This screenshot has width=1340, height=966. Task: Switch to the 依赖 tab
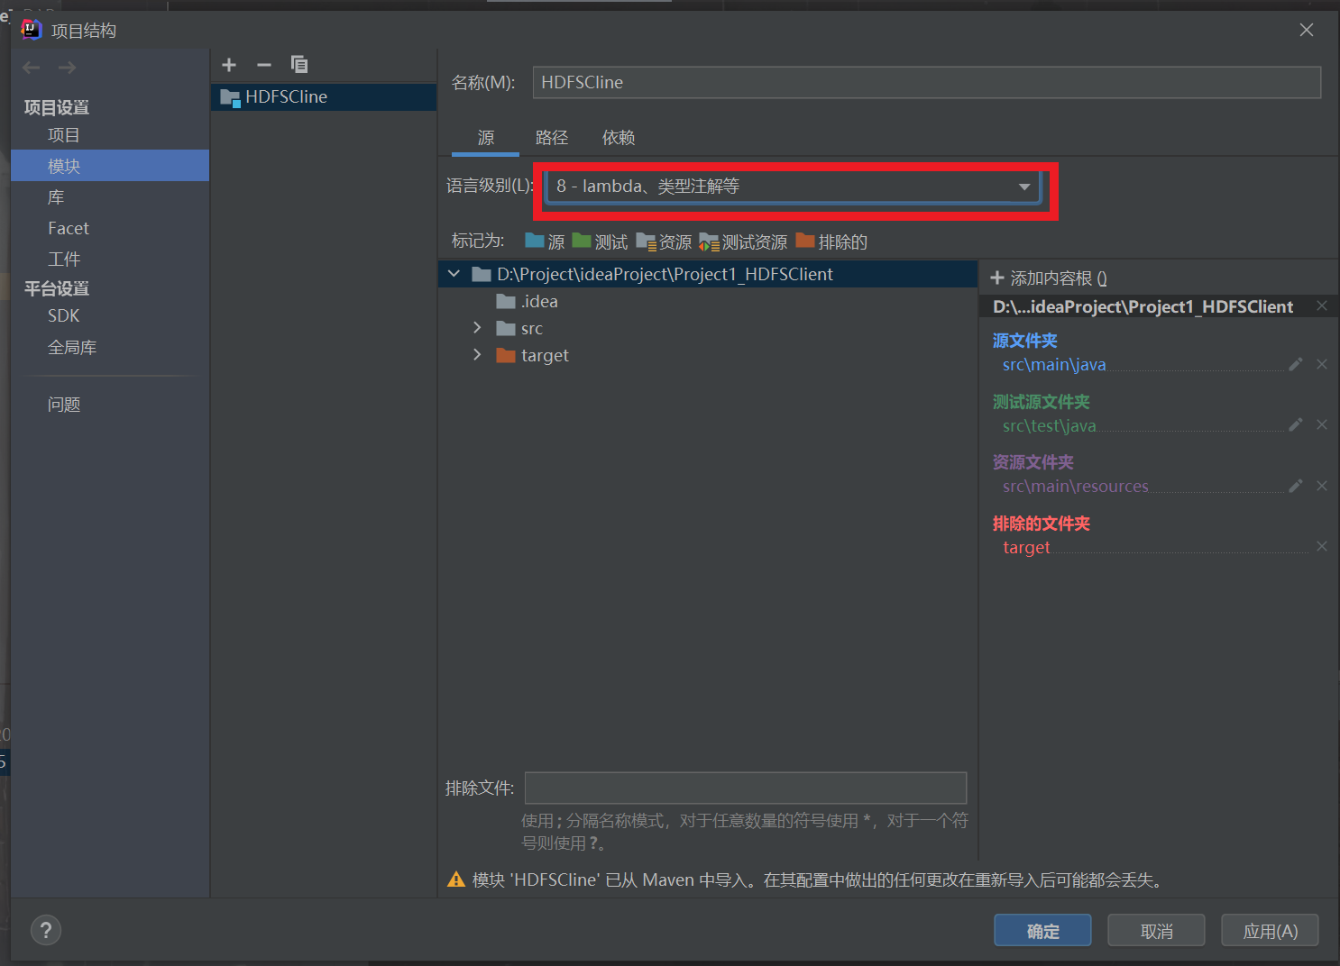pos(619,138)
